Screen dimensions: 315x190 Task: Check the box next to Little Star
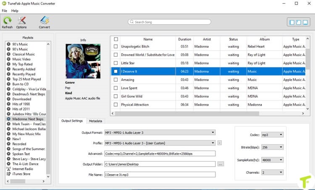116,63
